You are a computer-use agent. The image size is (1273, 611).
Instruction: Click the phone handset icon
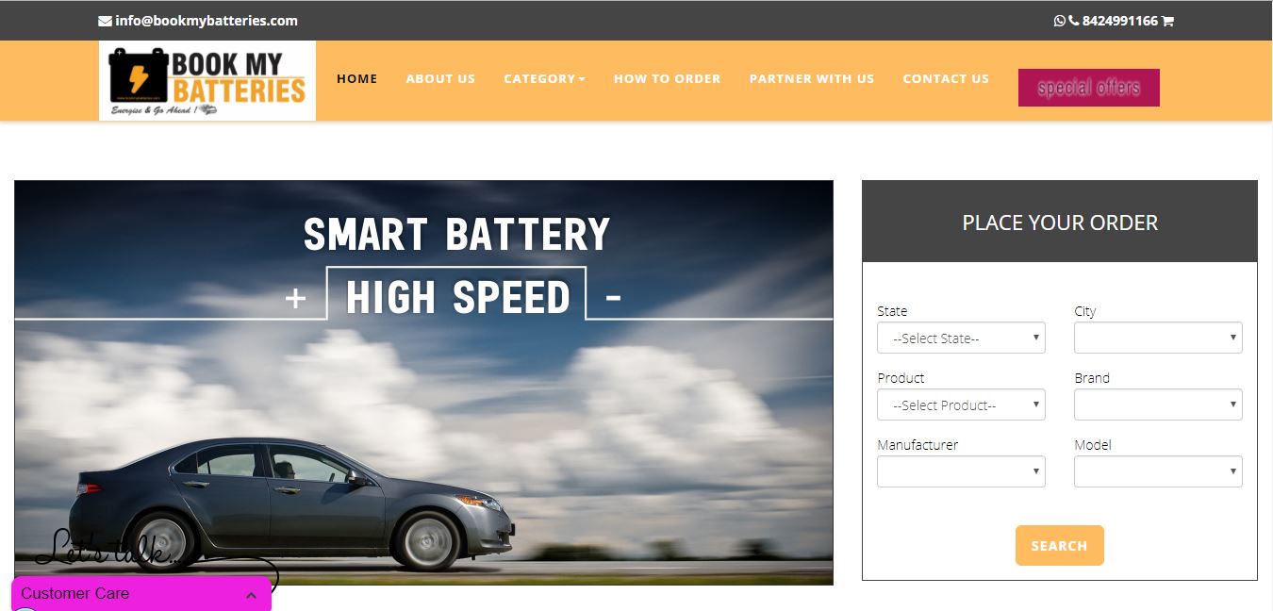pos(1073,21)
